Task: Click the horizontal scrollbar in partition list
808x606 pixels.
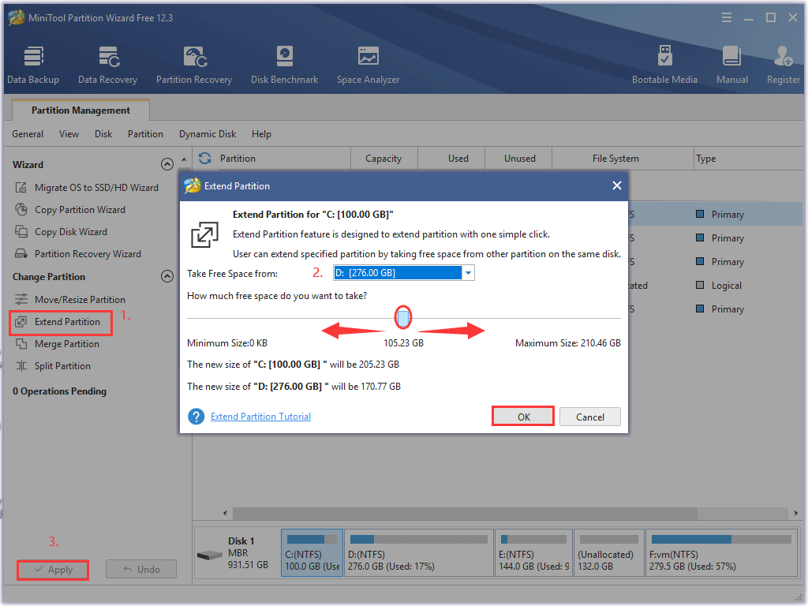Action: 464,513
